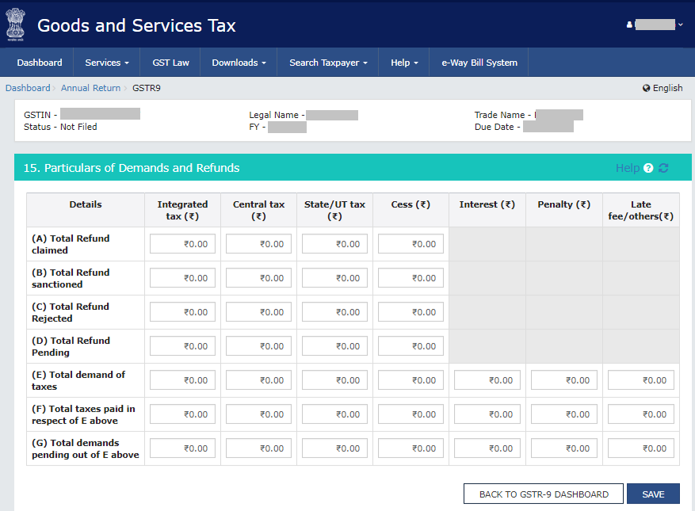Open the GST Law menu item

(x=170, y=63)
